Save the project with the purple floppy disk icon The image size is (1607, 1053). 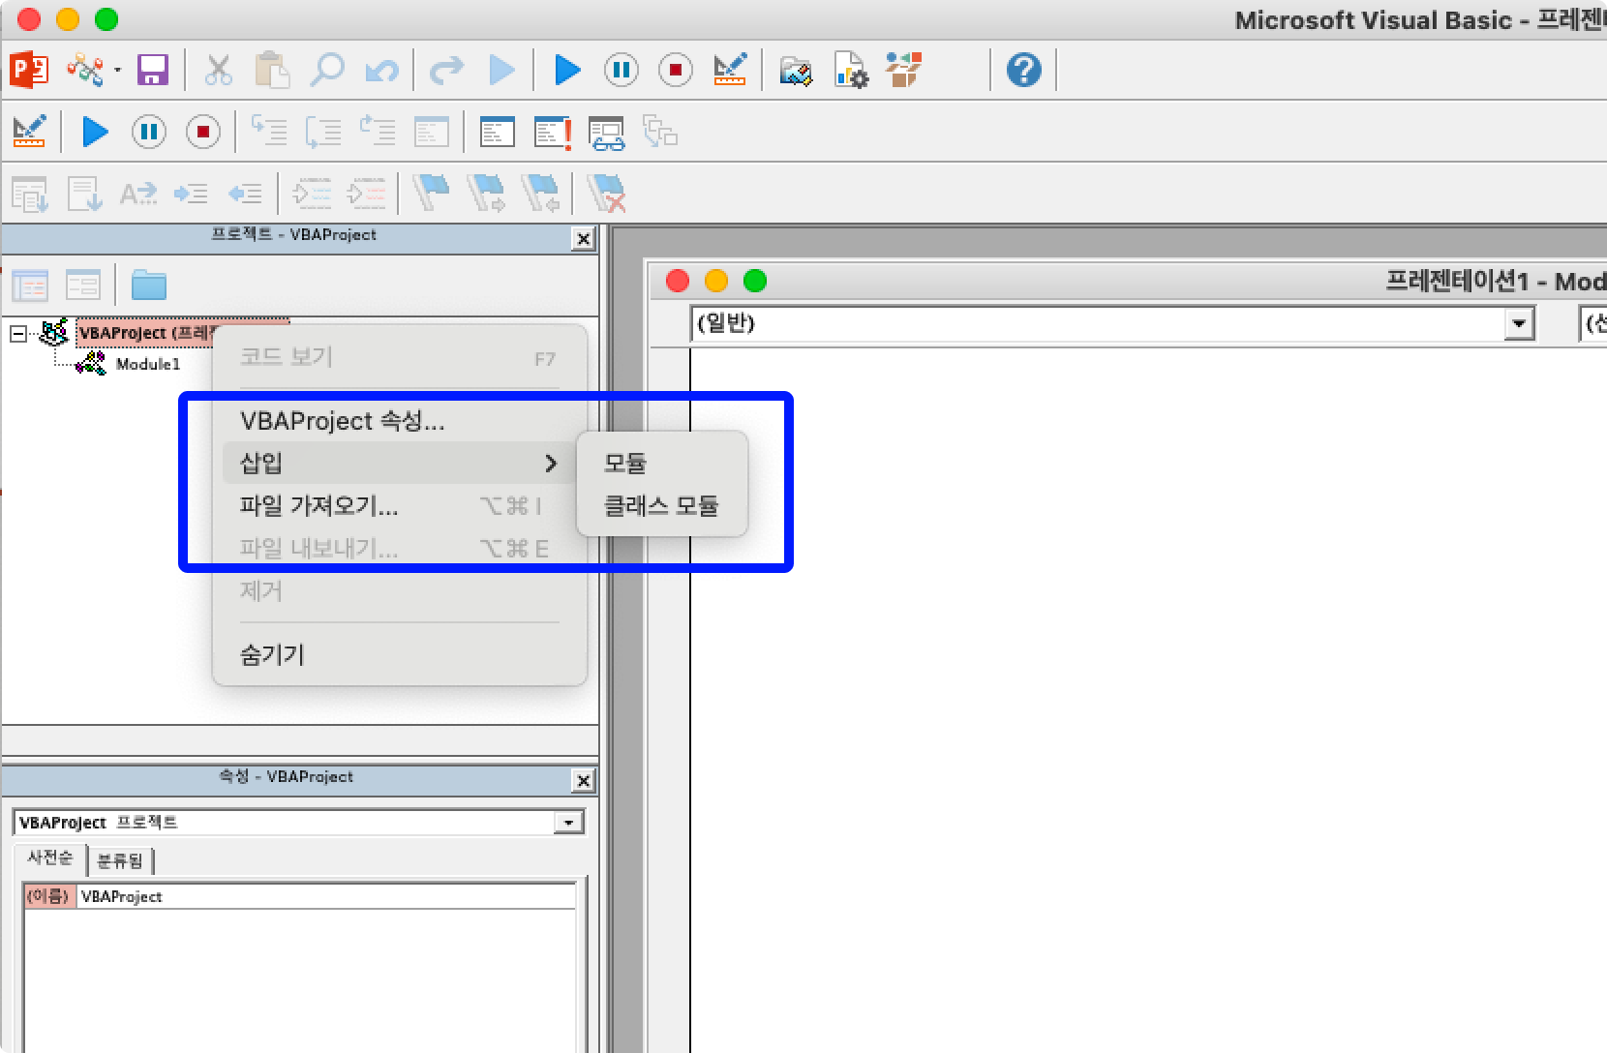[x=152, y=70]
